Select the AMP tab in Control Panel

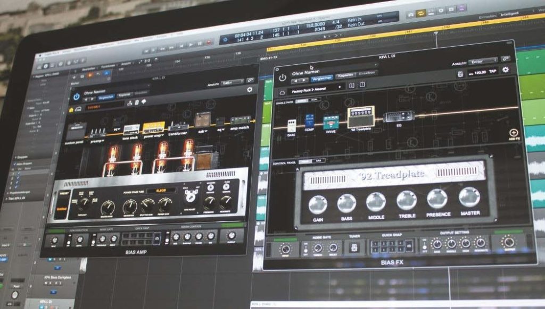(x=305, y=162)
